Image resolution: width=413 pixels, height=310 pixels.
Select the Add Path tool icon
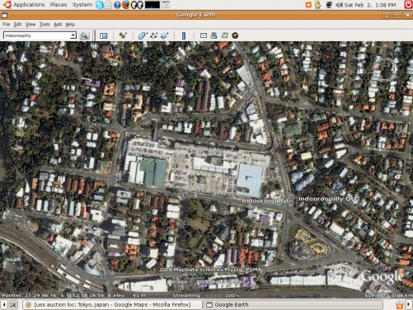(x=153, y=35)
